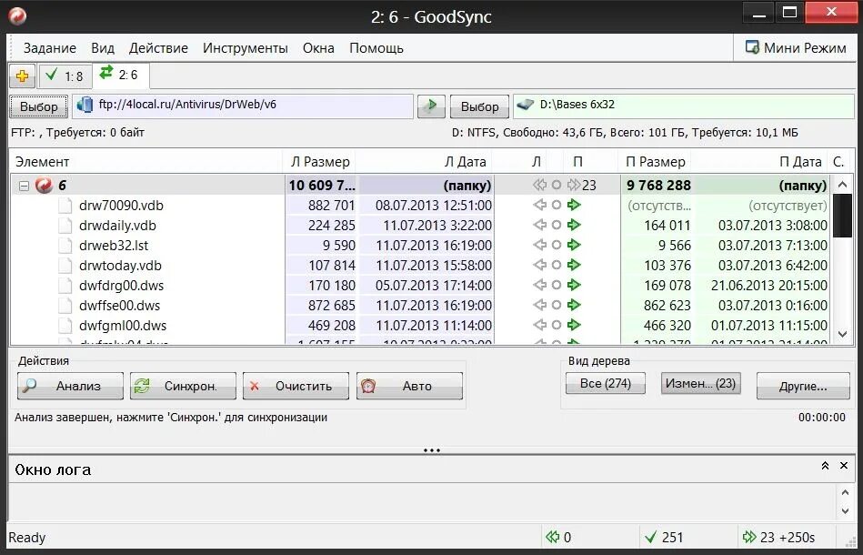863x555 pixels.
Task: Set right-to-left copy for drwdaily.vdb
Action: (540, 226)
